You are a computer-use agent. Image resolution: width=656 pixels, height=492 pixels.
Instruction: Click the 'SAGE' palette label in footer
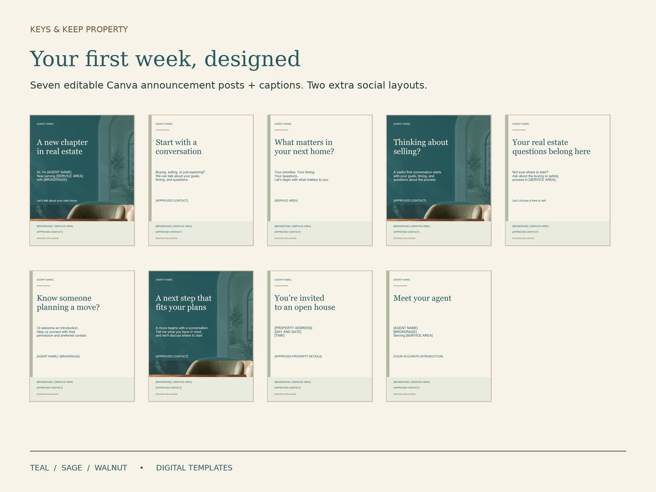(x=72, y=468)
